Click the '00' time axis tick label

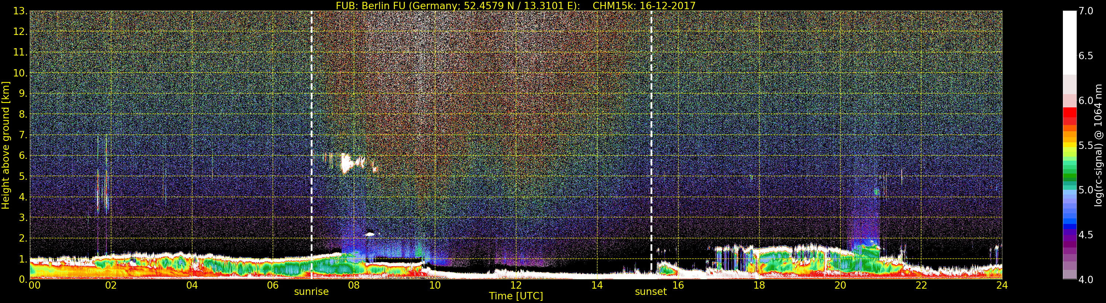34,285
